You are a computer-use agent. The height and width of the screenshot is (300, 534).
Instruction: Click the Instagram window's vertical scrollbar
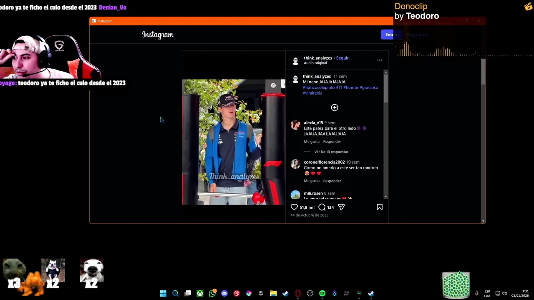[x=483, y=71]
